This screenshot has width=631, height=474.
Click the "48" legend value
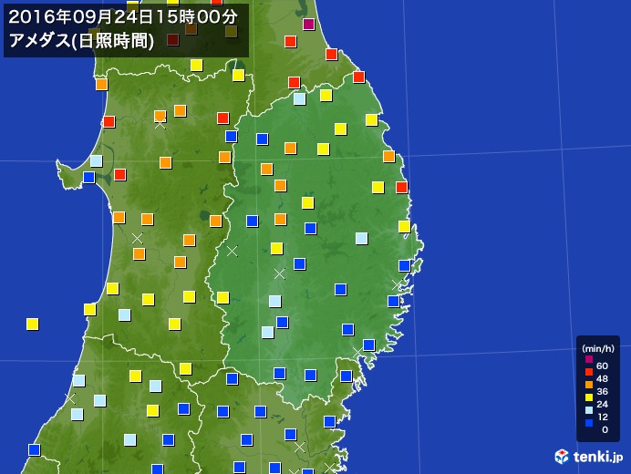point(602,378)
